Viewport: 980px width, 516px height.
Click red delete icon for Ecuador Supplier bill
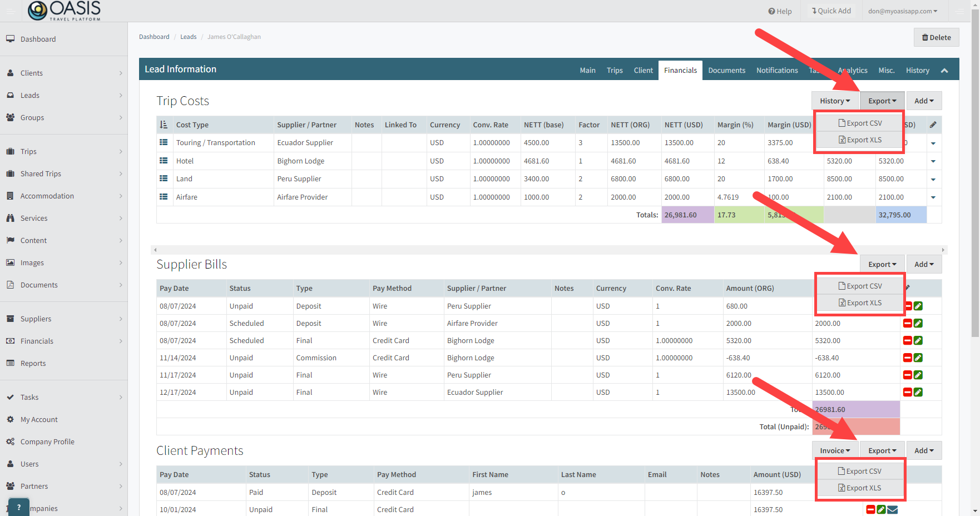(x=908, y=392)
